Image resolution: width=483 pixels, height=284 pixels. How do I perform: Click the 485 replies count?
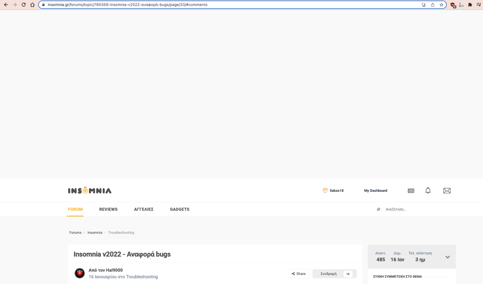click(381, 260)
